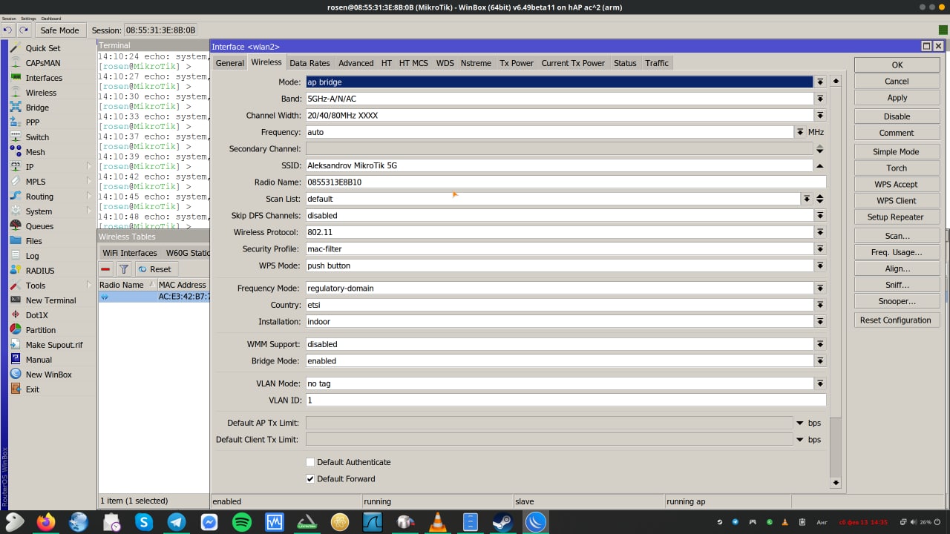Open the Mesh menu

[35, 152]
